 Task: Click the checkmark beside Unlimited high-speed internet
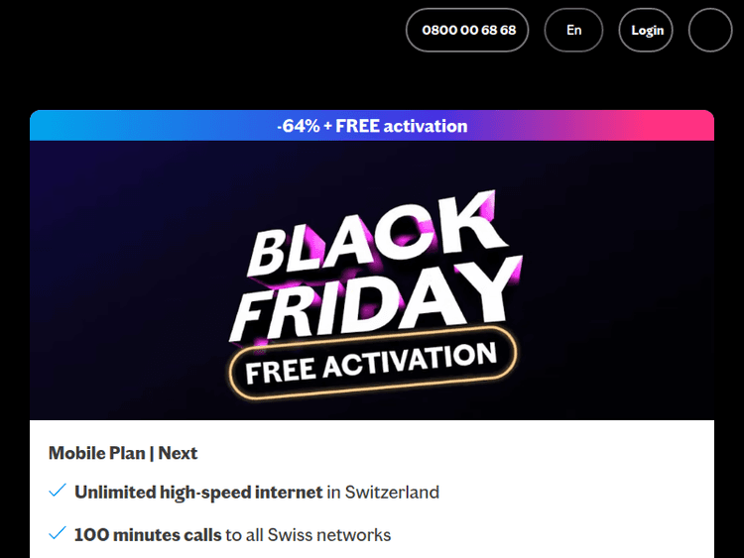tap(58, 492)
